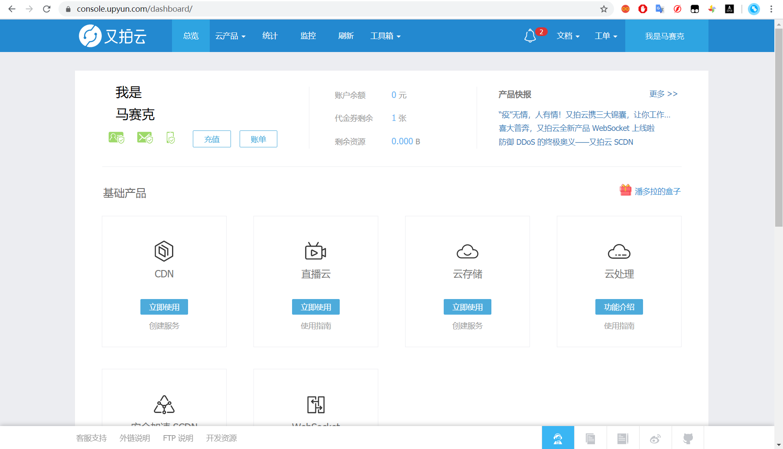Click the CDN hexagon product icon

pyautogui.click(x=164, y=251)
